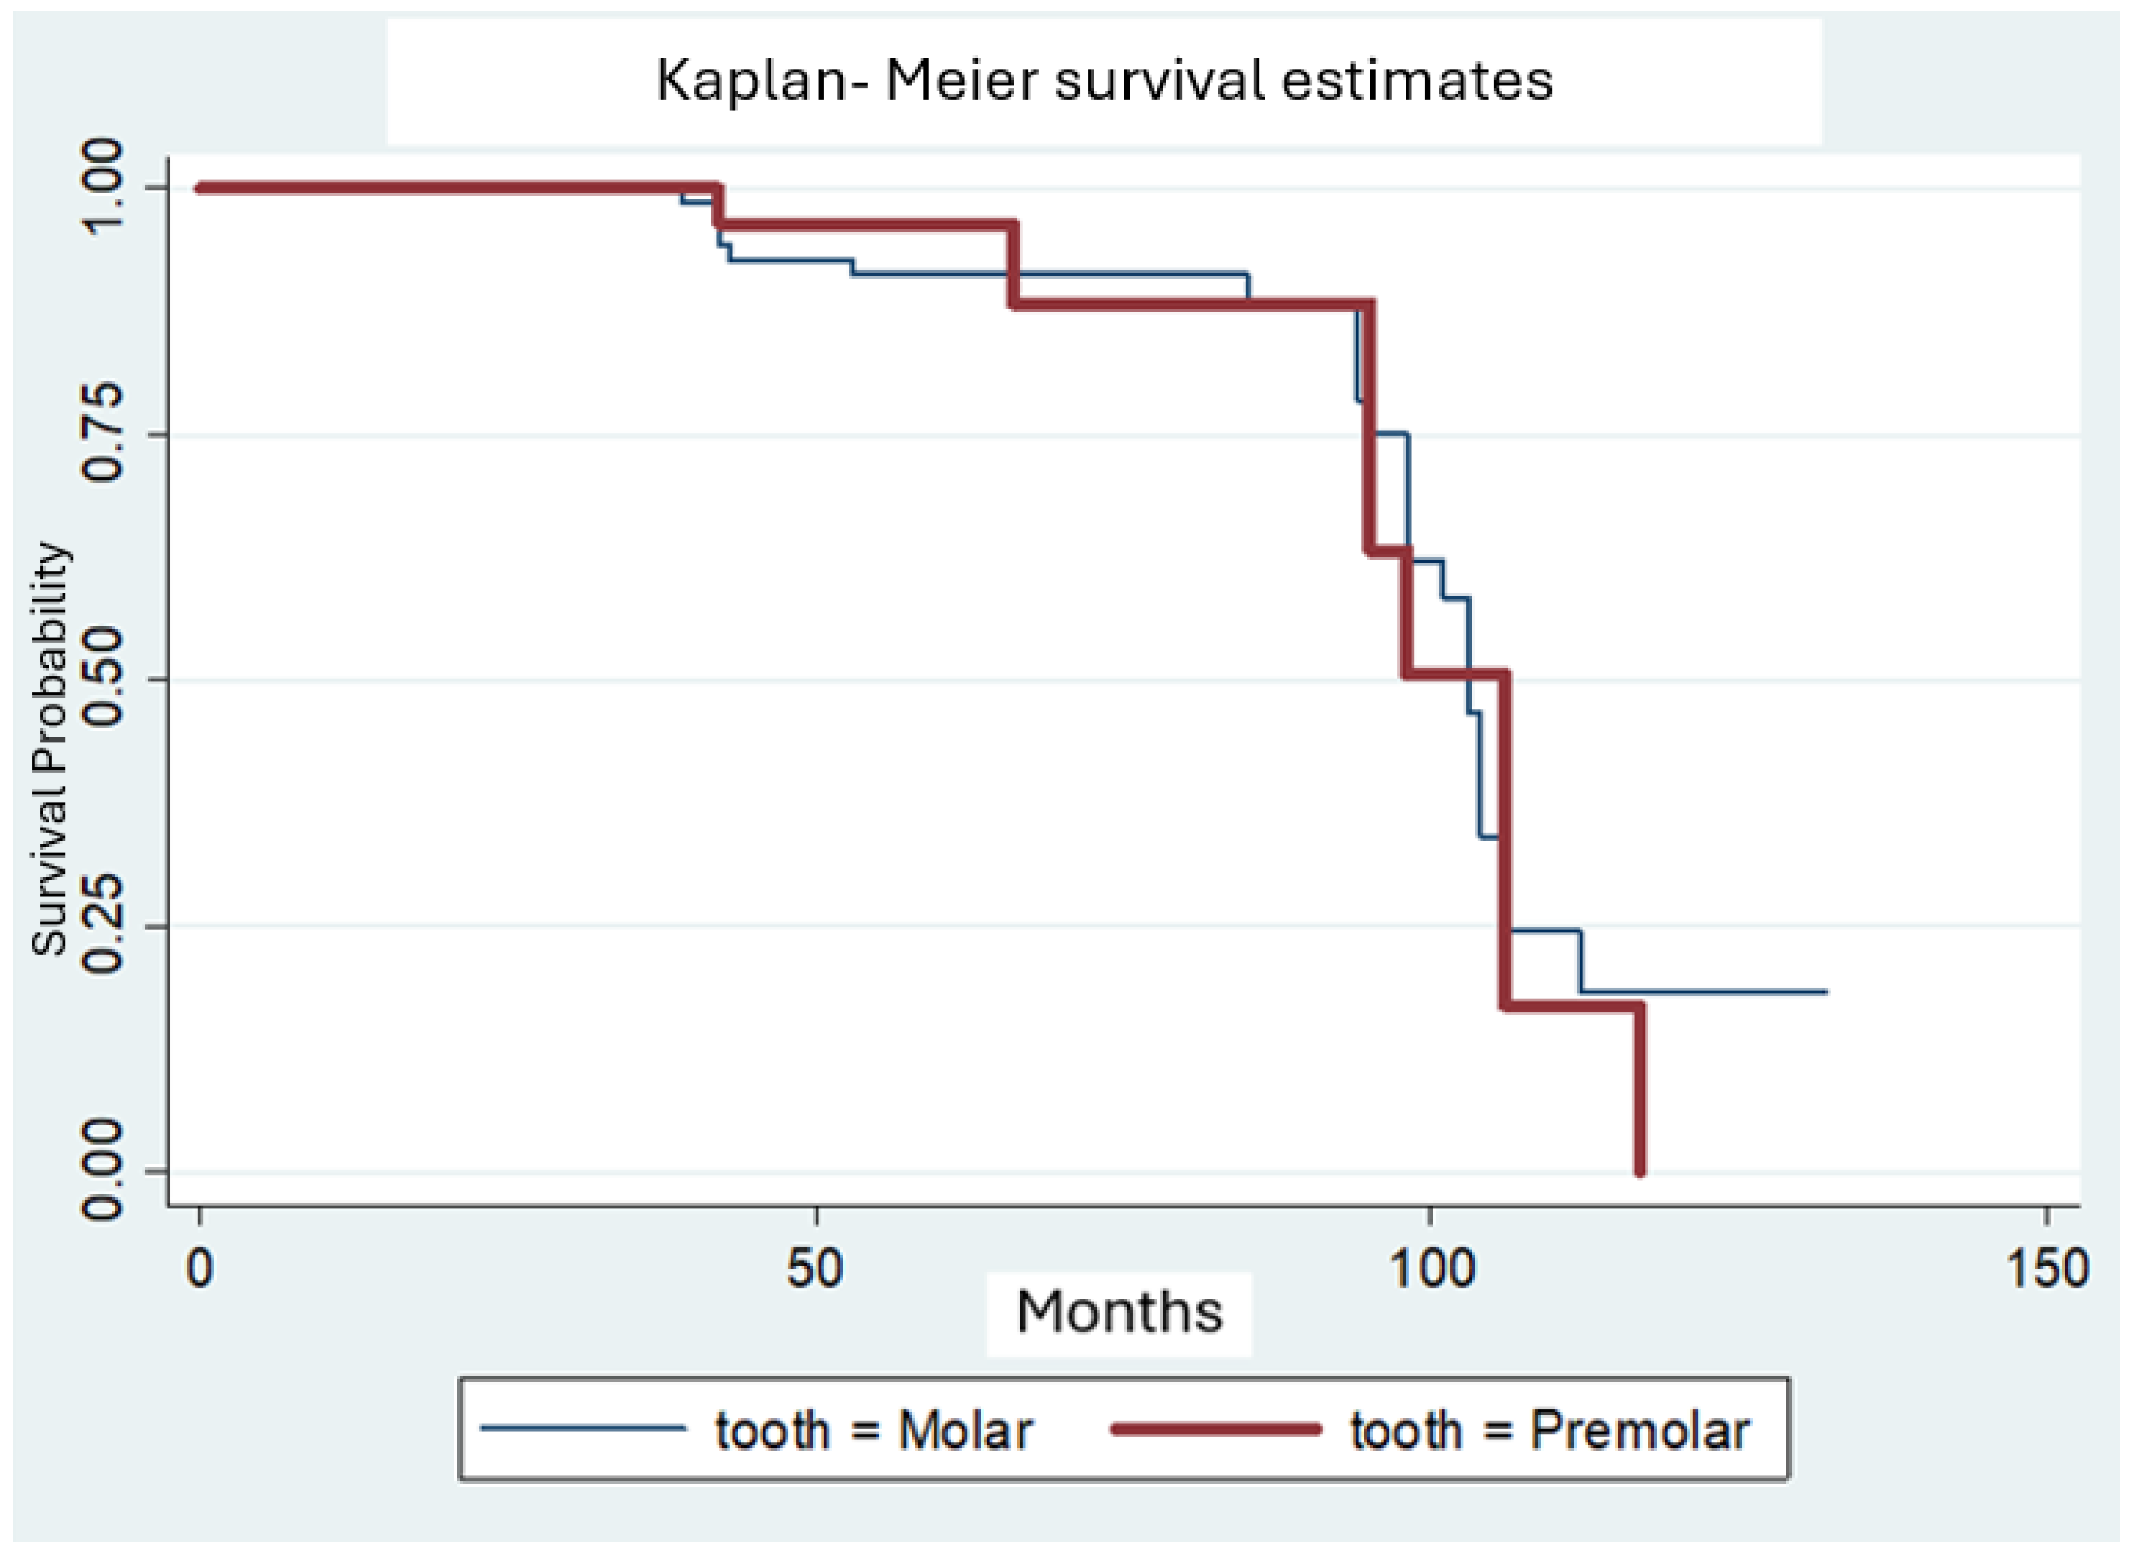Click the right end of the blue Molar curve
The width and height of the screenshot is (2135, 1560).
(x=1824, y=991)
